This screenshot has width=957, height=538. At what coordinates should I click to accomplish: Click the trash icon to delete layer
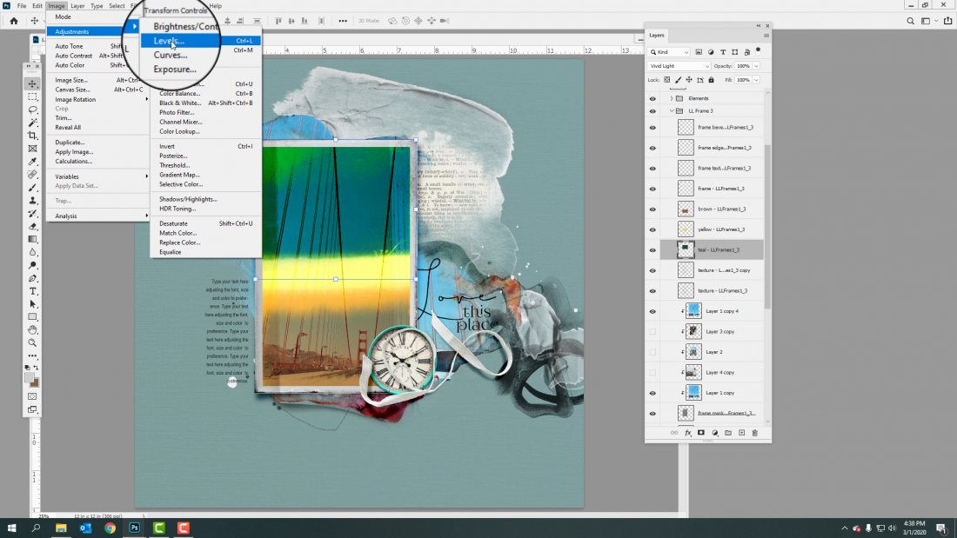click(x=755, y=433)
